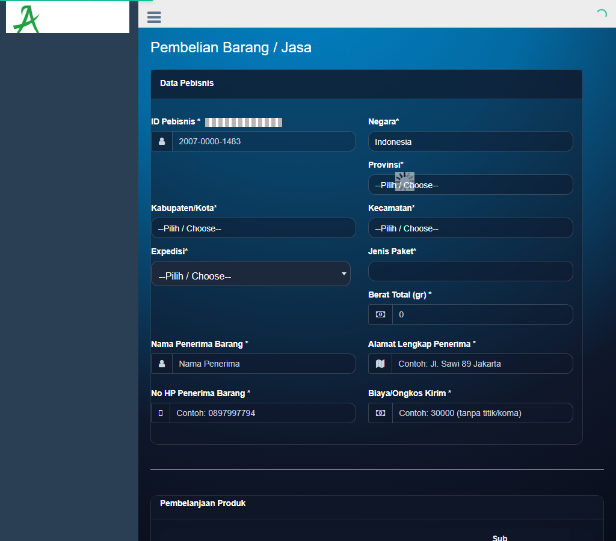Open the Provinsi dropdown

click(x=470, y=185)
